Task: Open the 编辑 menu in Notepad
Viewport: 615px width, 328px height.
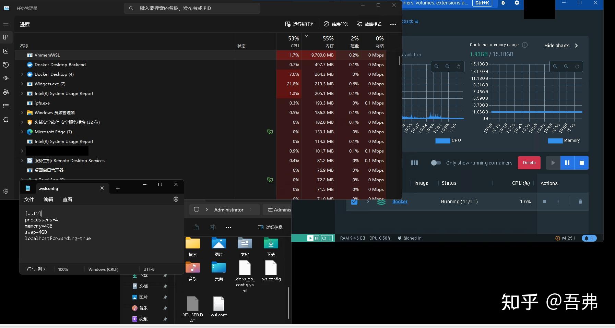Action: 48,199
